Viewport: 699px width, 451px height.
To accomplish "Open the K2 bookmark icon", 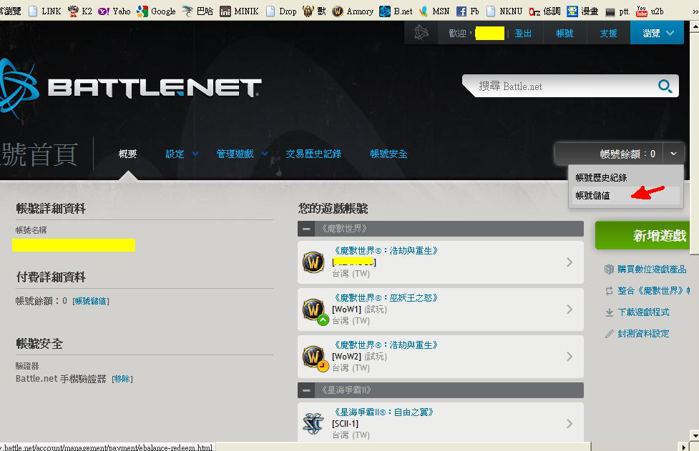I will click(x=73, y=11).
